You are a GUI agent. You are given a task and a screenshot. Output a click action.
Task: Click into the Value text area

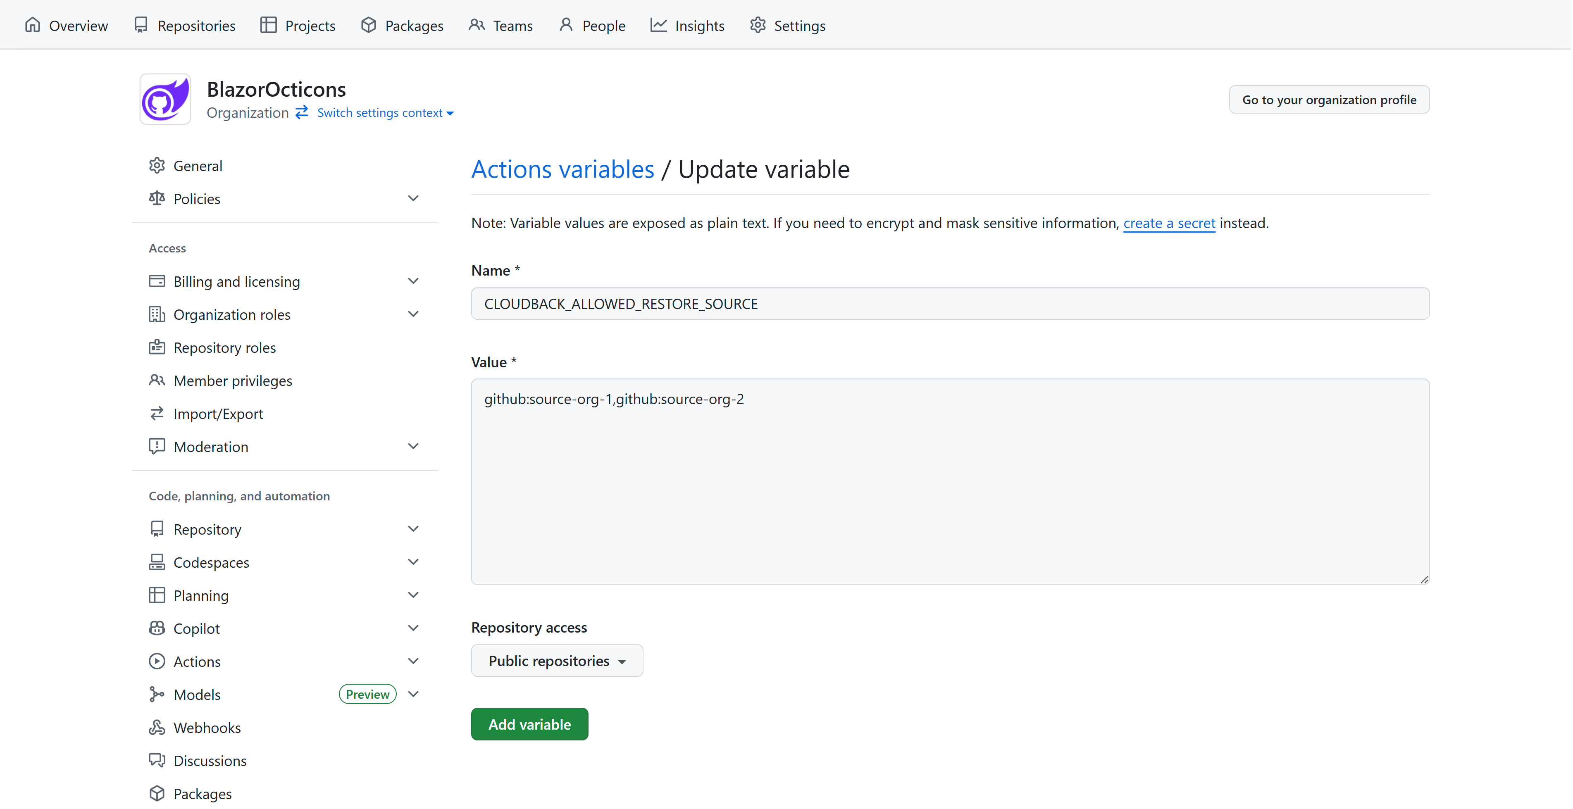pos(950,482)
